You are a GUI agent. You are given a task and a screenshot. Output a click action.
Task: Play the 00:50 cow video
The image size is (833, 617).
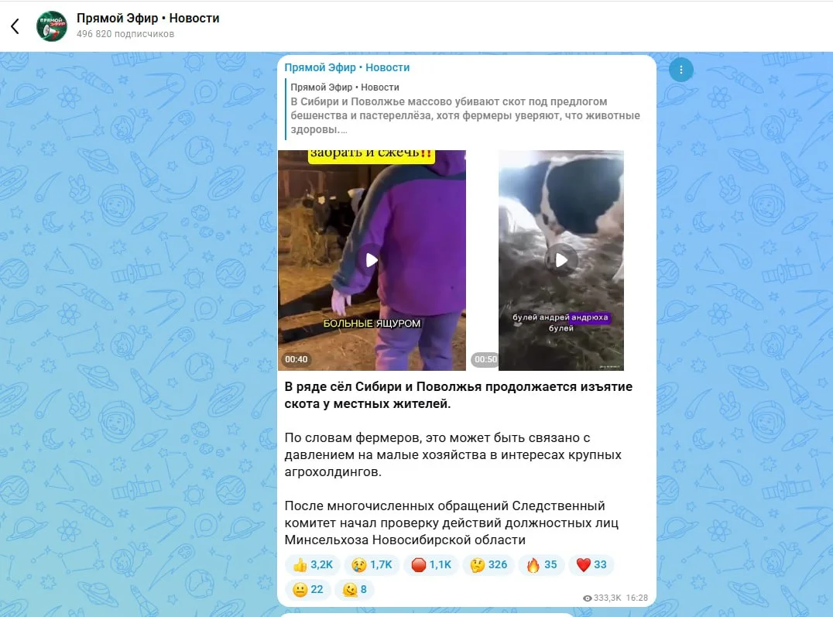(561, 260)
